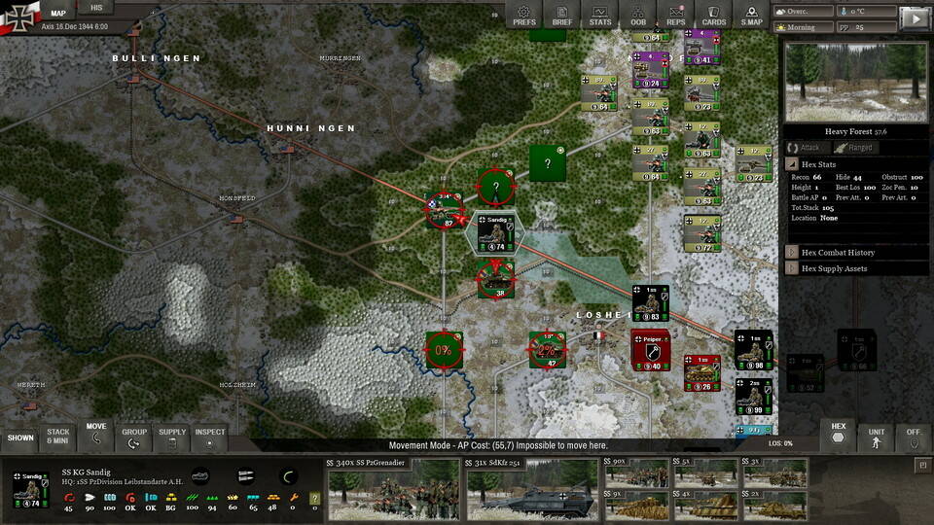Click the Heavy Forest terrain picture
Image resolution: width=934 pixels, height=525 pixels.
(x=855, y=83)
